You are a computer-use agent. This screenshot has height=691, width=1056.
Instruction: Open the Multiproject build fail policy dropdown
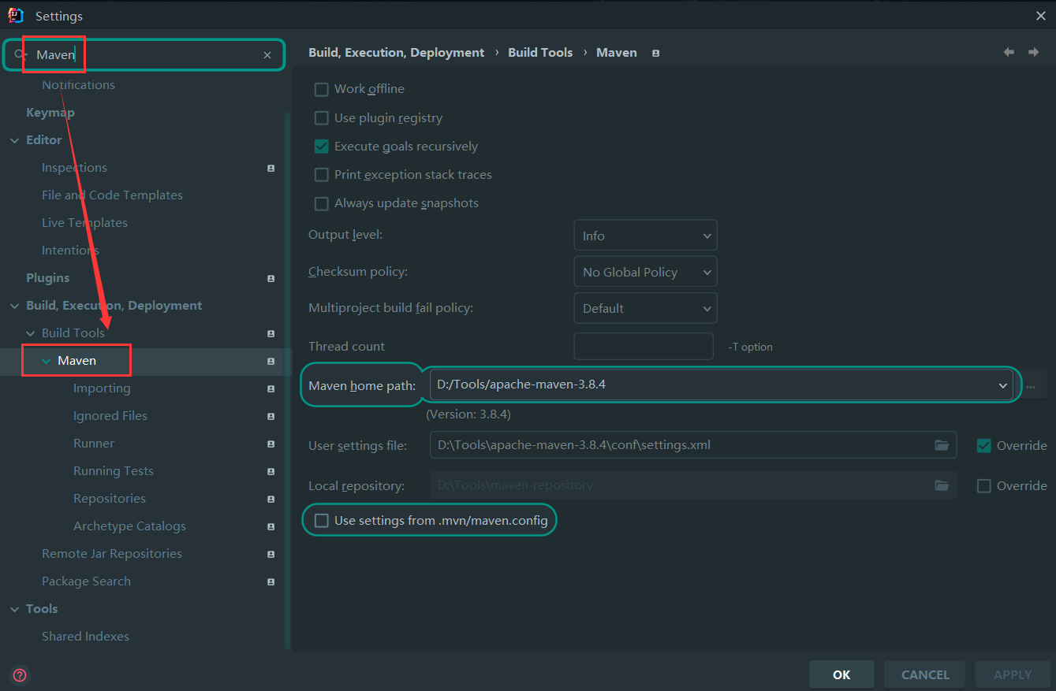(x=645, y=308)
